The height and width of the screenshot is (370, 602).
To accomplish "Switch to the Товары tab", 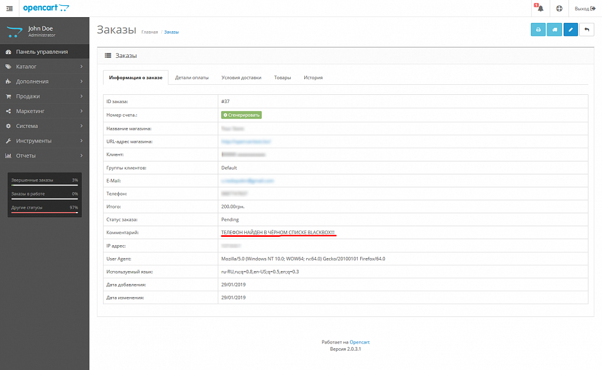I will point(281,77).
